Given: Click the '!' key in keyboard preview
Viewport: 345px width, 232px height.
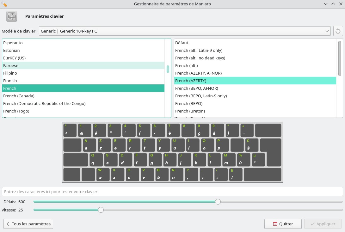Looking at the screenshot, I should click(235, 174).
